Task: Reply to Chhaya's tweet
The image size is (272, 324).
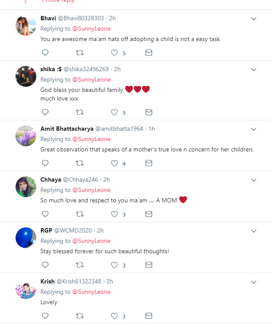Action: point(45,214)
